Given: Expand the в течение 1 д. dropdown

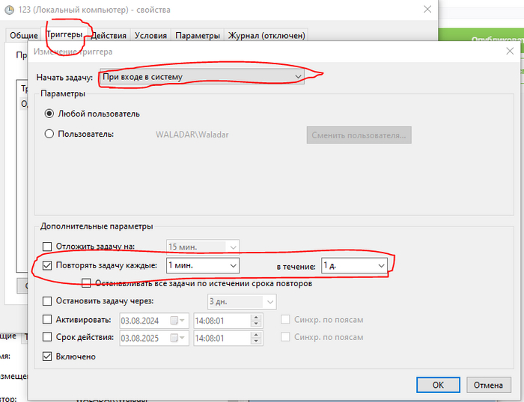Looking at the screenshot, I should [x=354, y=265].
